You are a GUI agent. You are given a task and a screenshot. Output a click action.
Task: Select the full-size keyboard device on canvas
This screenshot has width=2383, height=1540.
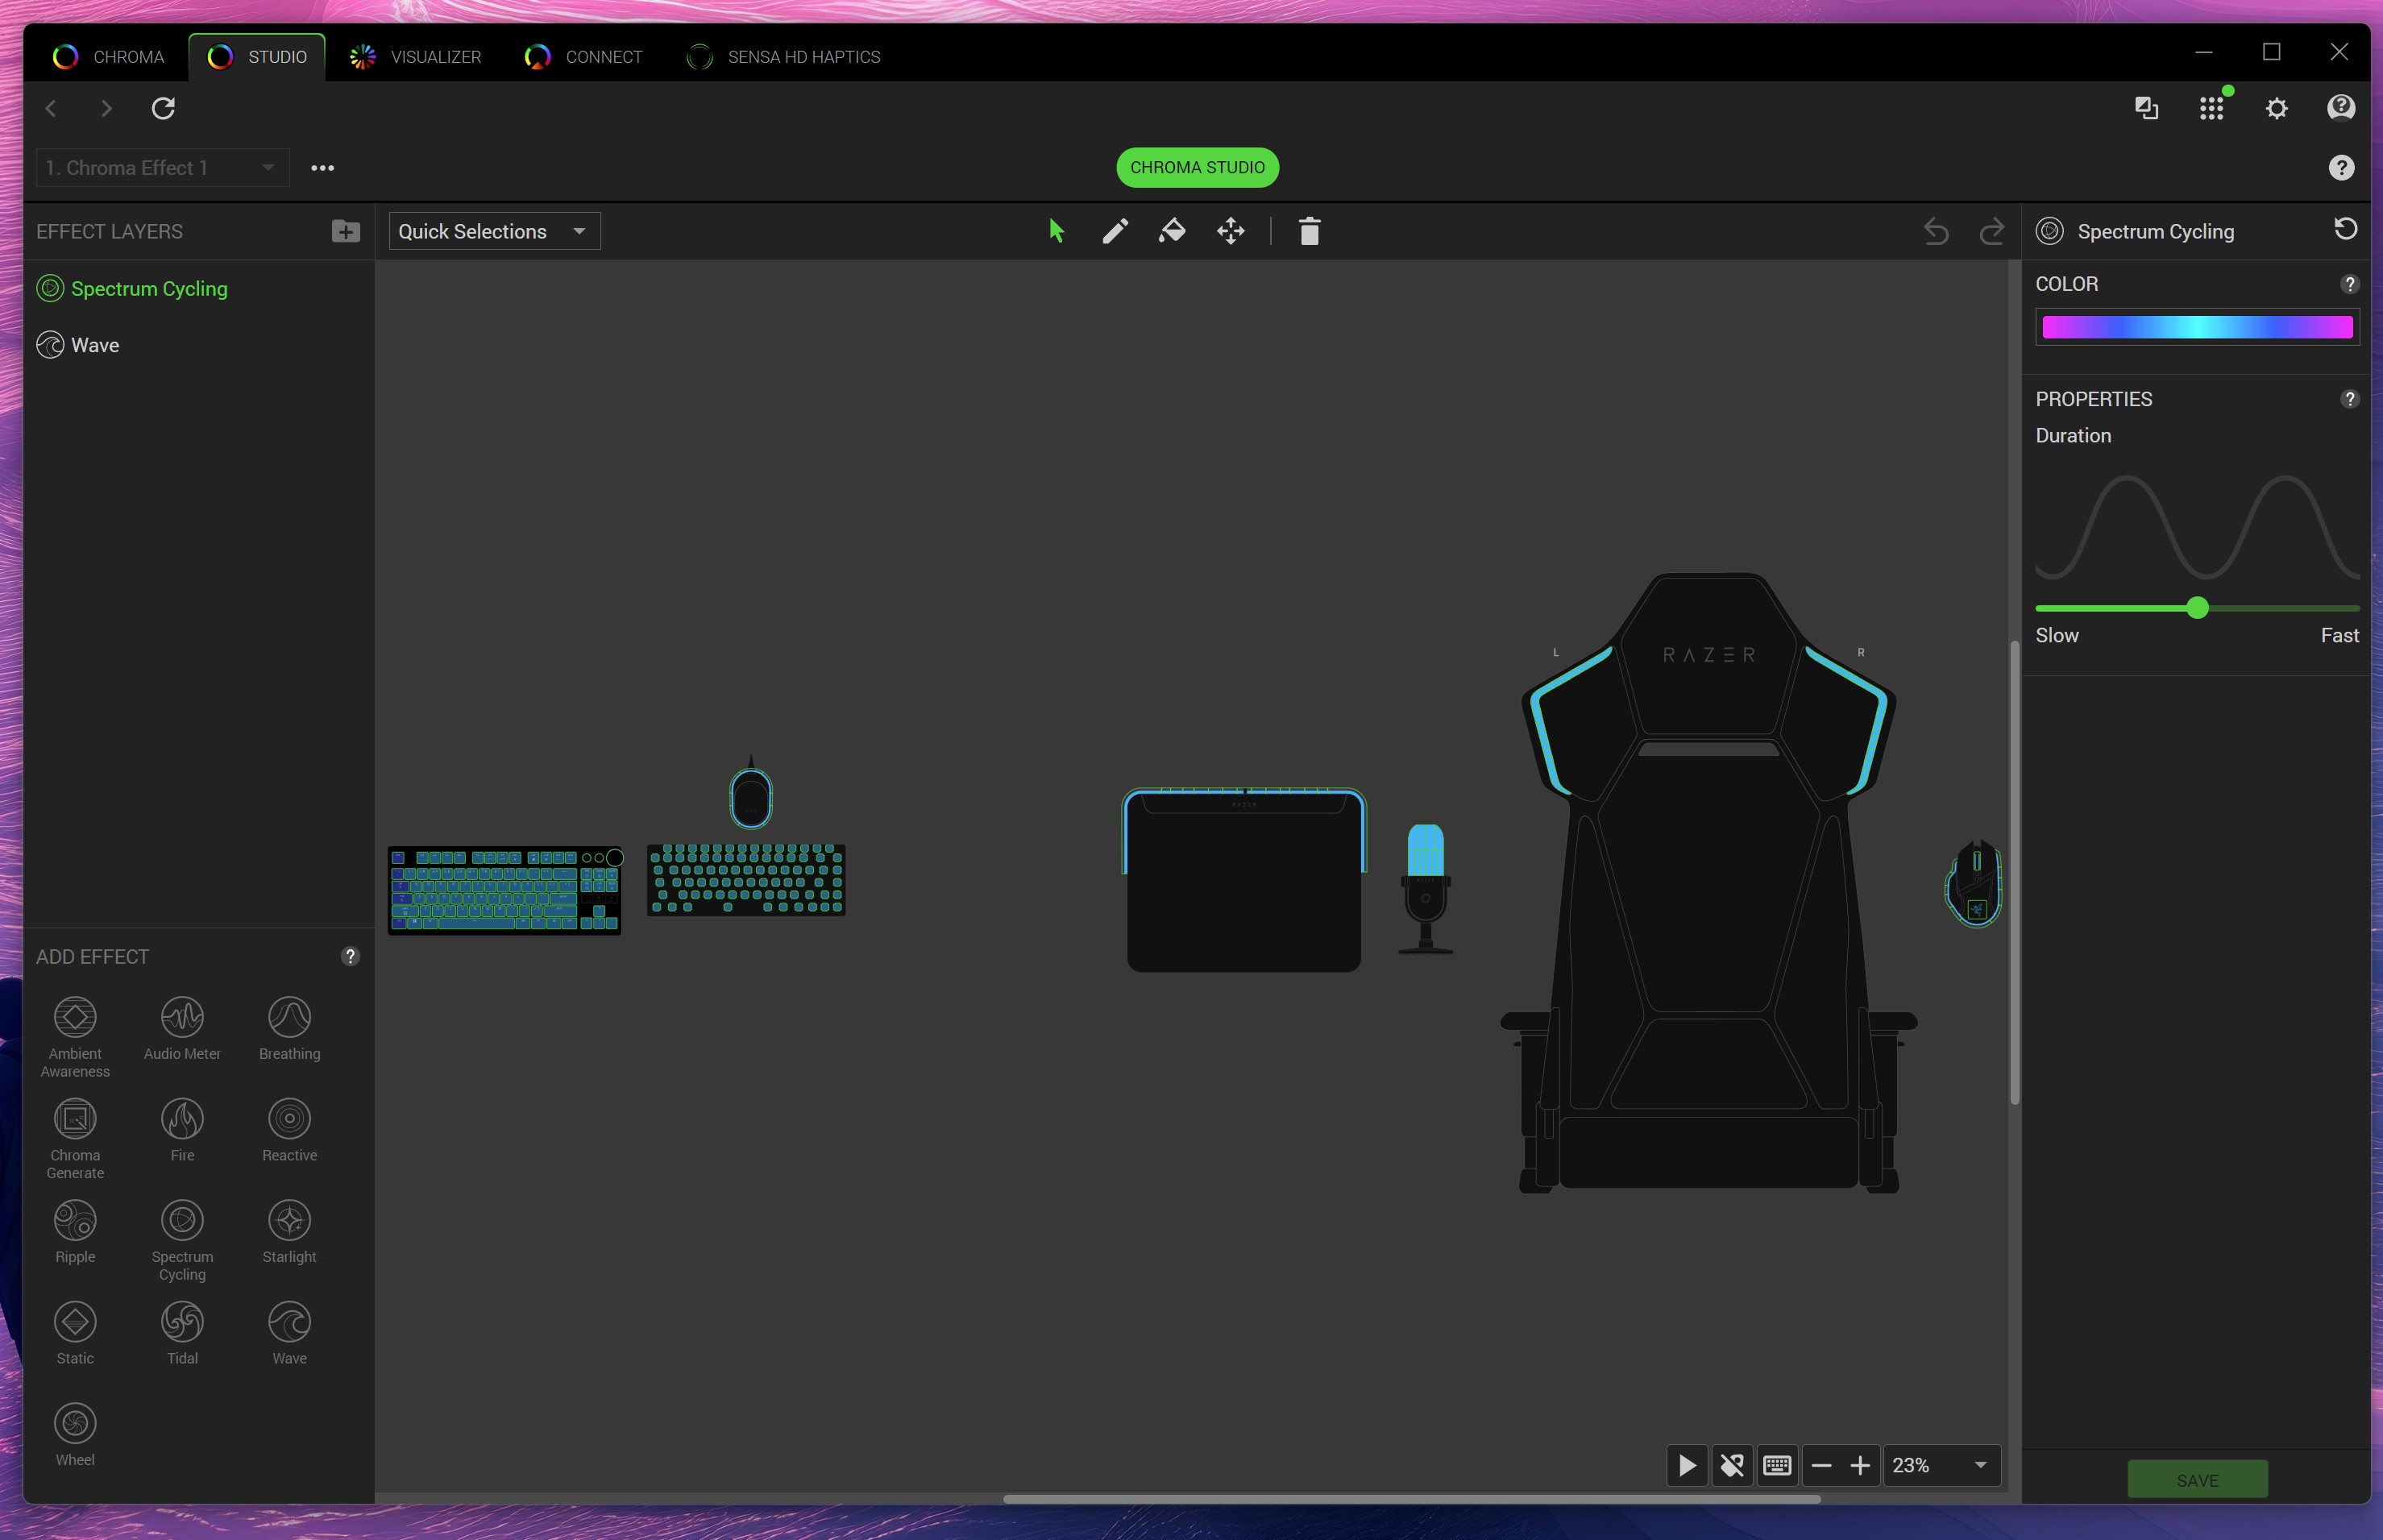click(x=505, y=890)
